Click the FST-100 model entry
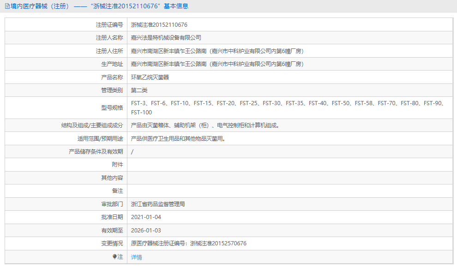This screenshot has height=267, width=457. point(141,113)
